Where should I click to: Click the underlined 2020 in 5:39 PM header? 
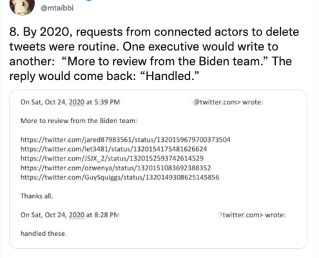pyautogui.click(x=77, y=102)
